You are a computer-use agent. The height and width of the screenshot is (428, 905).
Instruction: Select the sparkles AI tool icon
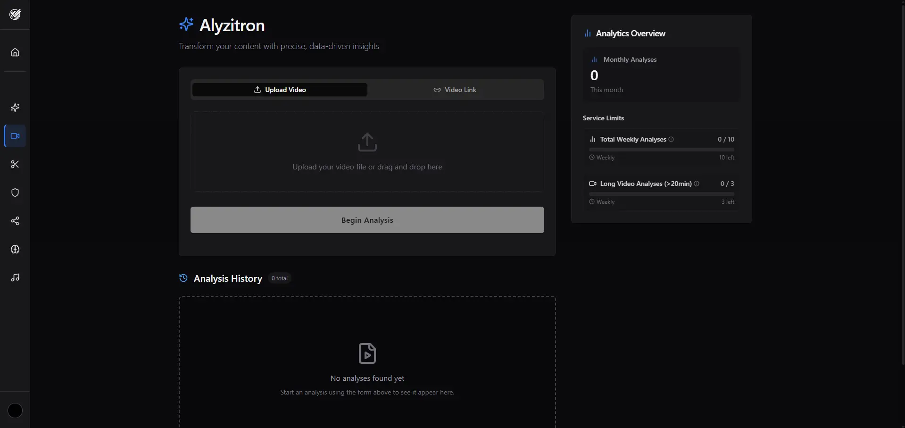15,108
